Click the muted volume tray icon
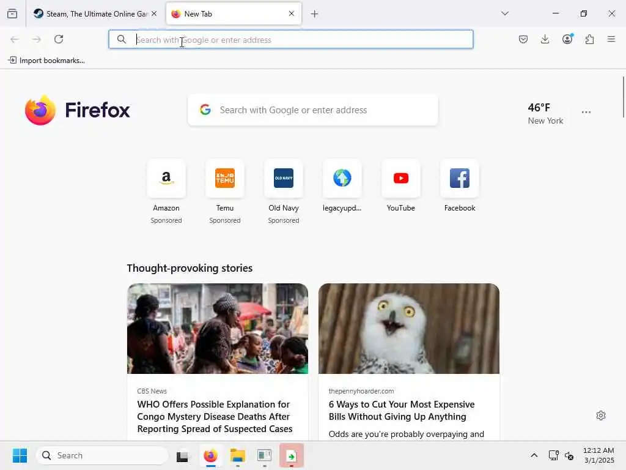Viewport: 626px width, 470px height. tap(569, 455)
